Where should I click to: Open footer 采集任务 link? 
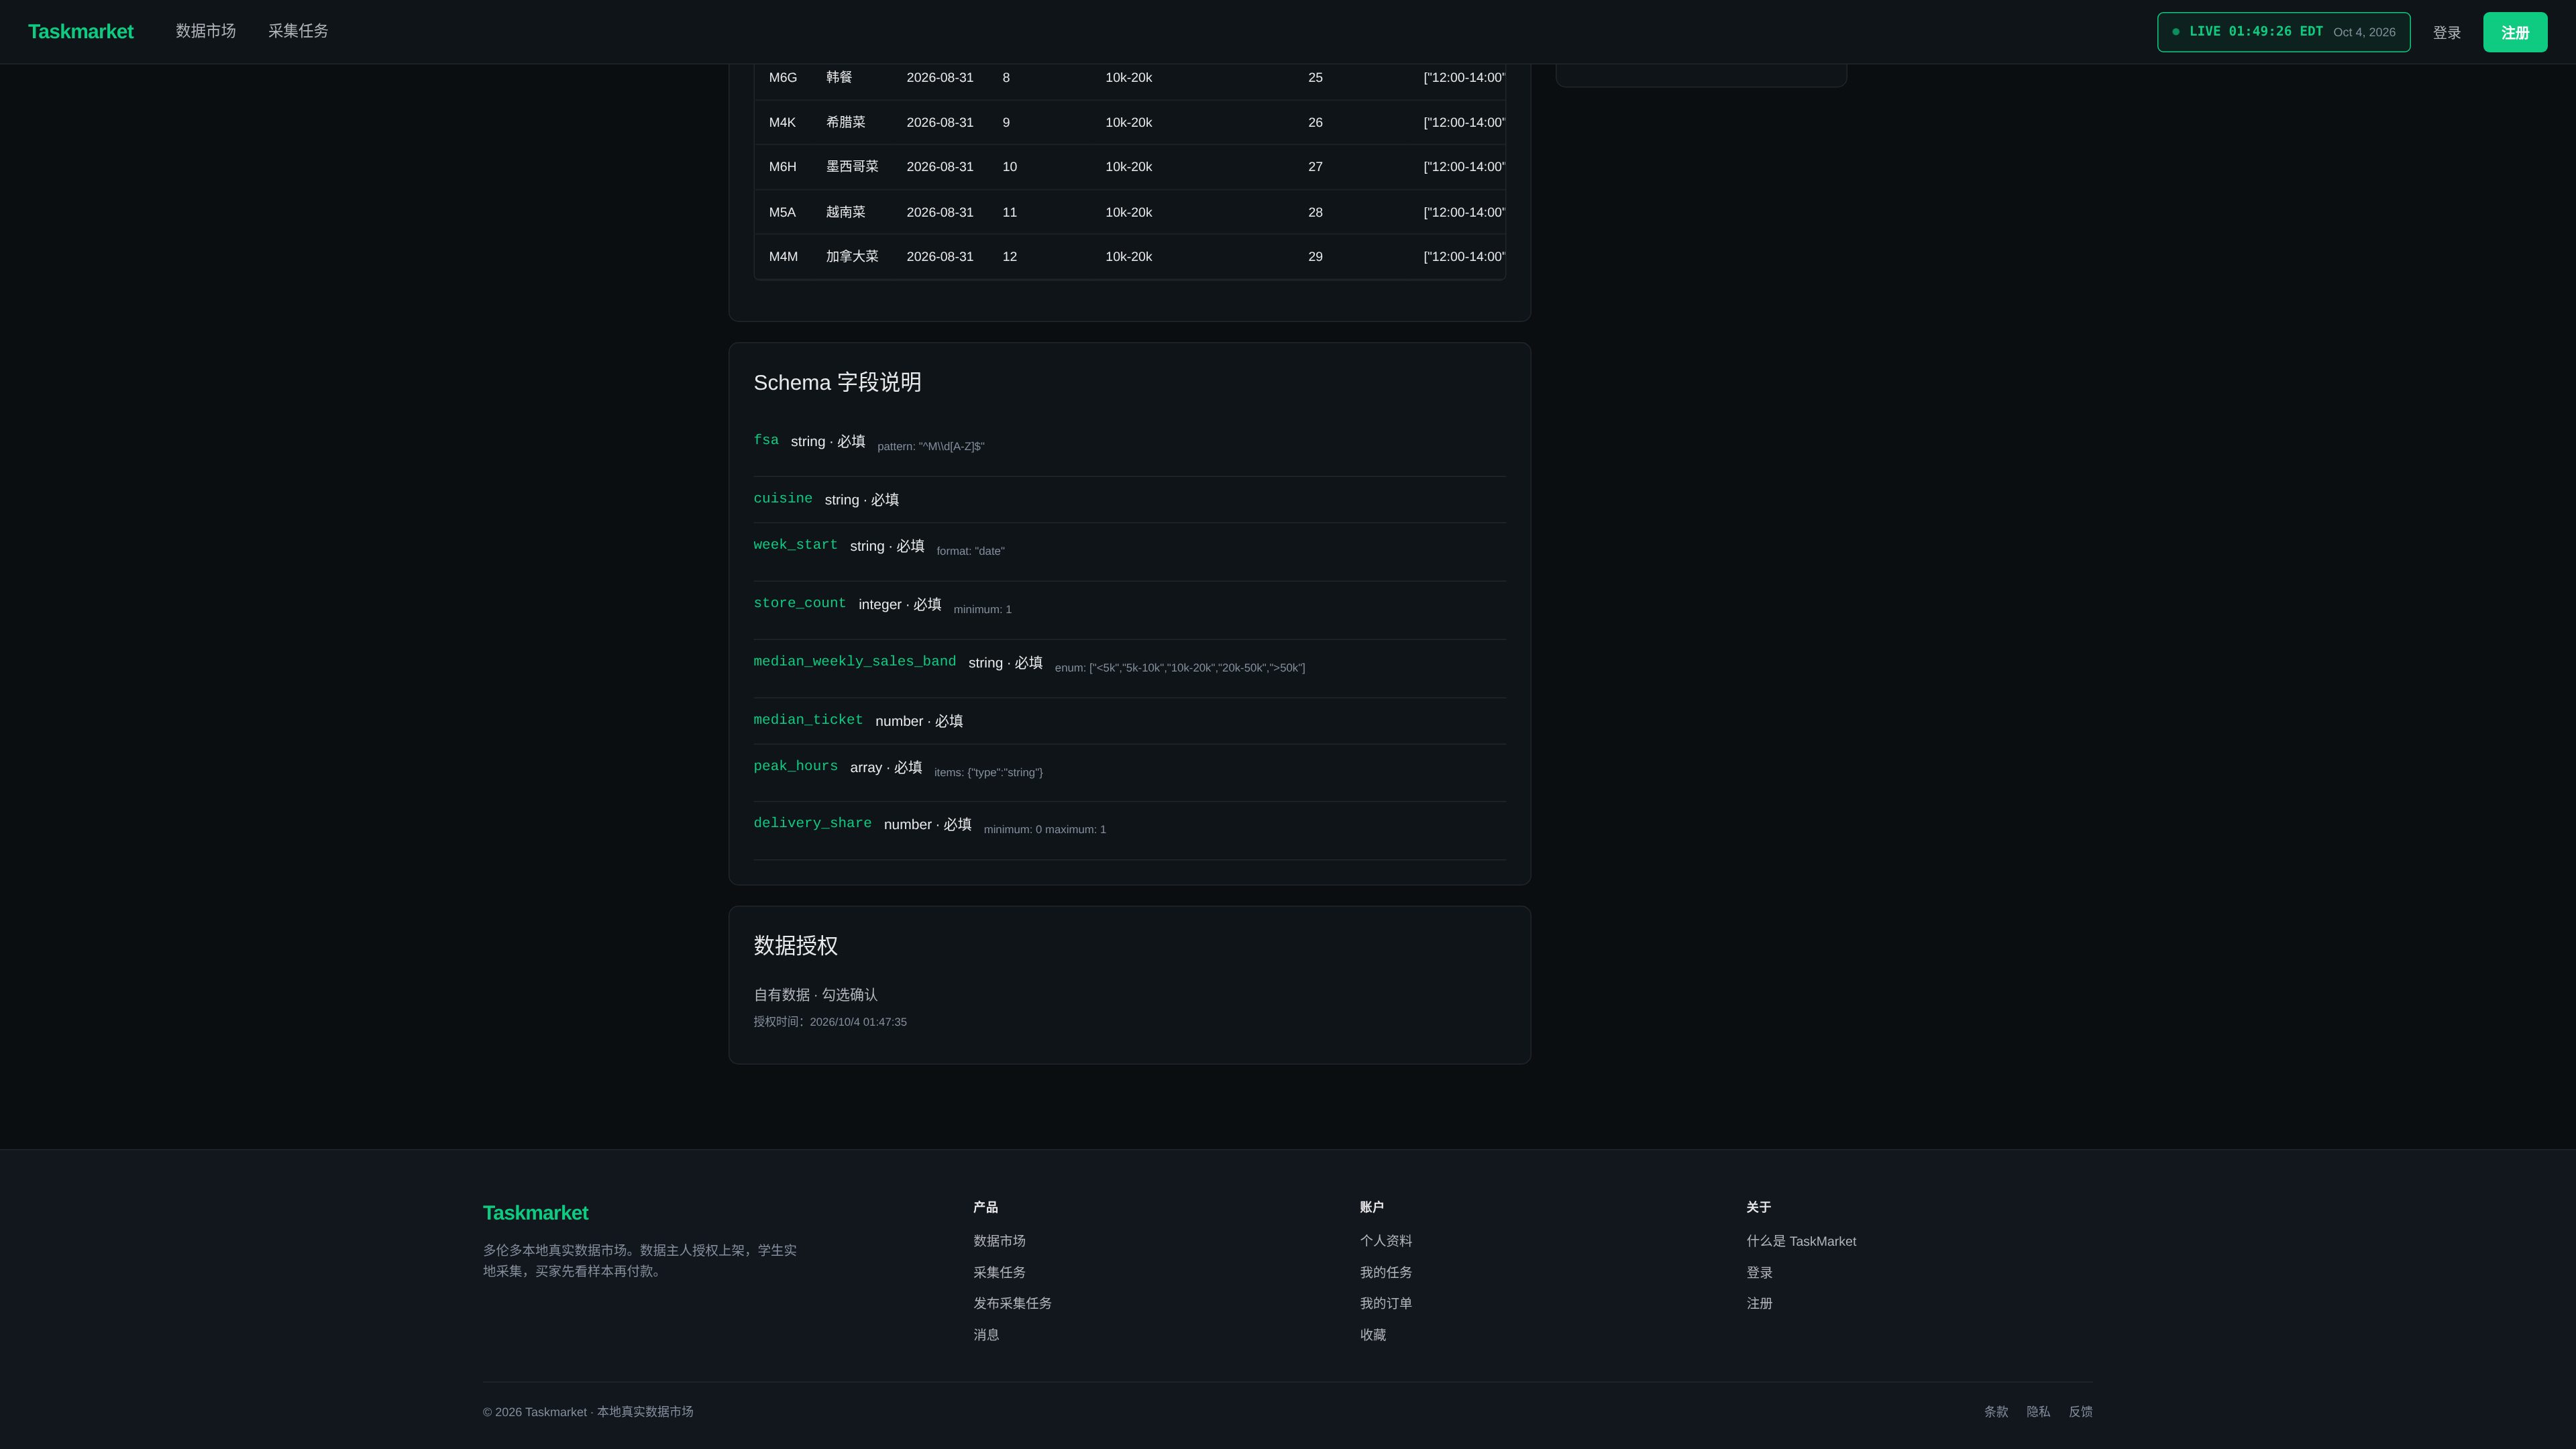click(x=999, y=1272)
